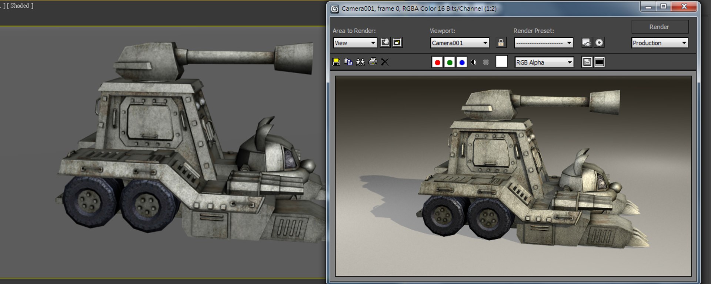The image size is (711, 284).
Task: Open the Camera001 viewport dropdown
Action: pos(460,43)
